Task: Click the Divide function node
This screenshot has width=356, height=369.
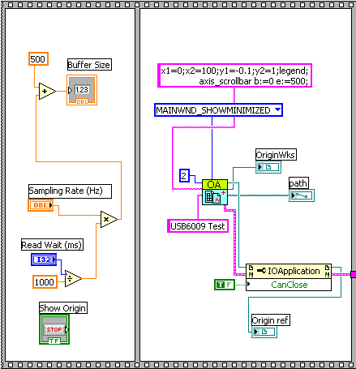Action: click(x=73, y=279)
